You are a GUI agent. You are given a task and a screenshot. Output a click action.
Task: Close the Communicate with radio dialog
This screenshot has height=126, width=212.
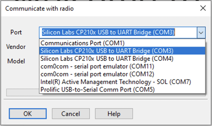203,8
